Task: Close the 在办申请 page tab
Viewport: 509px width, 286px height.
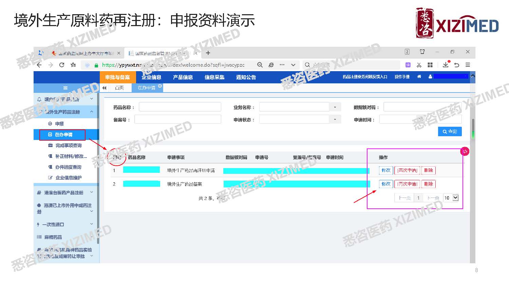Action: click(x=160, y=86)
